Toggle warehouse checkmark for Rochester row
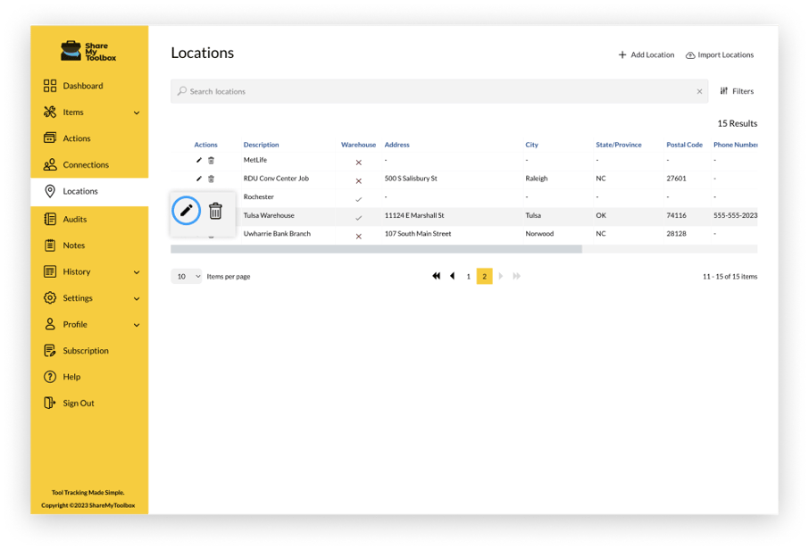 pos(359,200)
